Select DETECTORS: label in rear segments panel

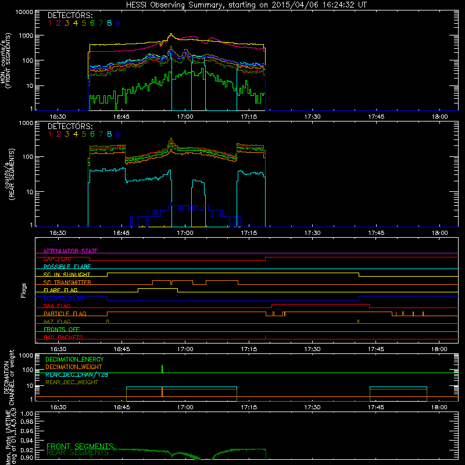click(x=70, y=126)
